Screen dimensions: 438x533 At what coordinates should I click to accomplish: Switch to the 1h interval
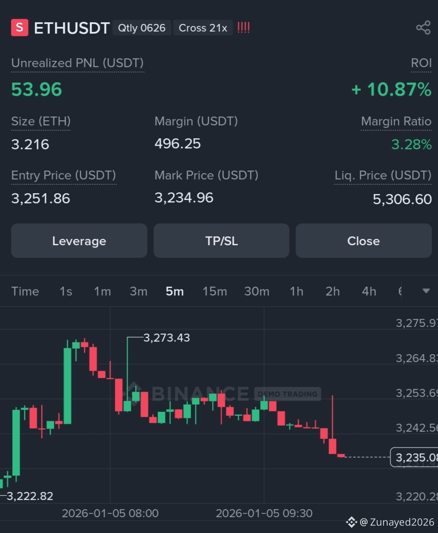point(296,291)
